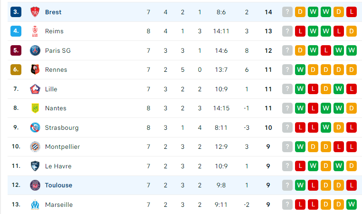Click the Toulouse upcoming match question-mark badge
Screen dimensions: 362x214
[287, 185]
